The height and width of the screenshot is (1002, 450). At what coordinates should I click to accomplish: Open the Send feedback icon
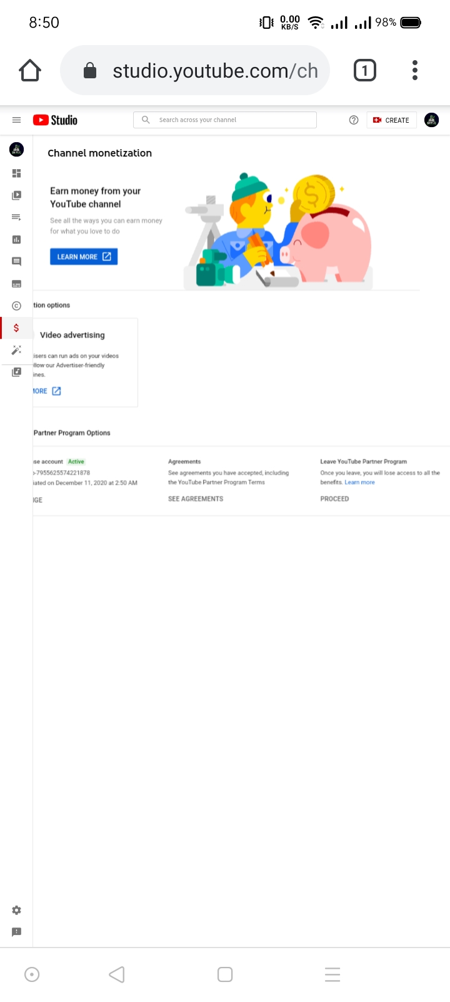(17, 932)
